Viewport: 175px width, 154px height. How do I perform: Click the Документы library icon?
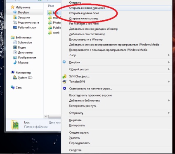coord(15,53)
